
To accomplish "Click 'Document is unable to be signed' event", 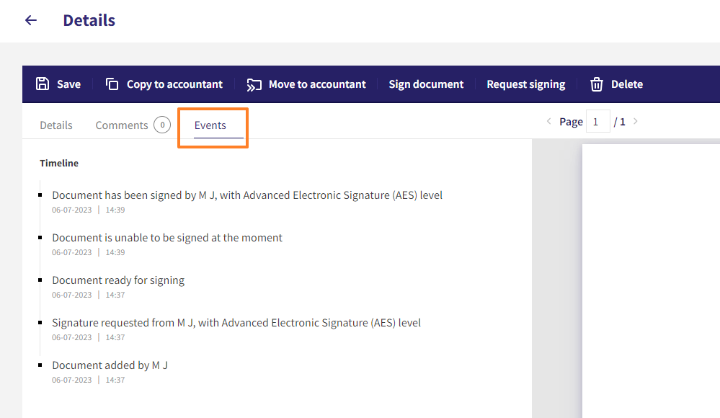I will (167, 238).
